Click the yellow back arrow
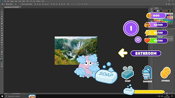 click(x=123, y=53)
